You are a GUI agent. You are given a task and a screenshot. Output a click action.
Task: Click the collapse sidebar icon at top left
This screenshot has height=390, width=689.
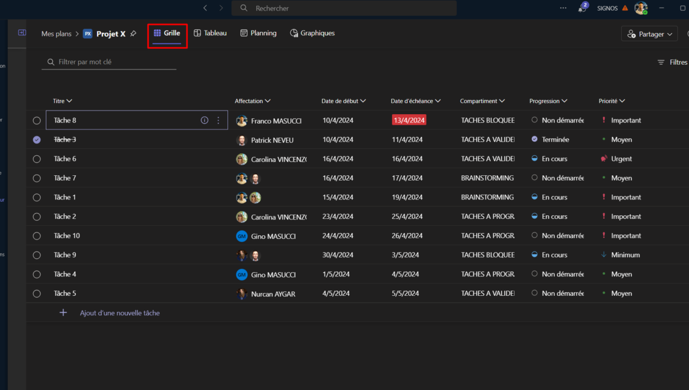22,33
